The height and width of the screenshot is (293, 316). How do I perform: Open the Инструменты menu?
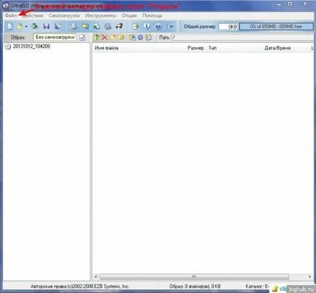point(100,15)
